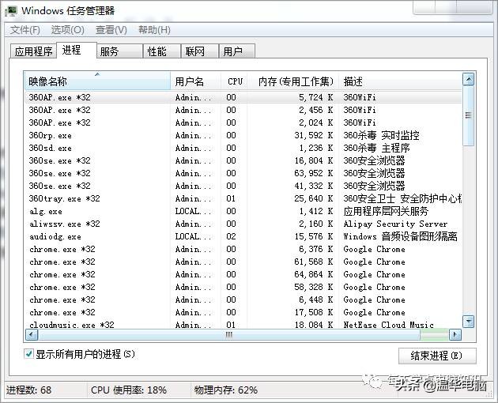Select the 360sd.exe process
Image resolution: width=498 pixels, height=403 pixels.
243,148
